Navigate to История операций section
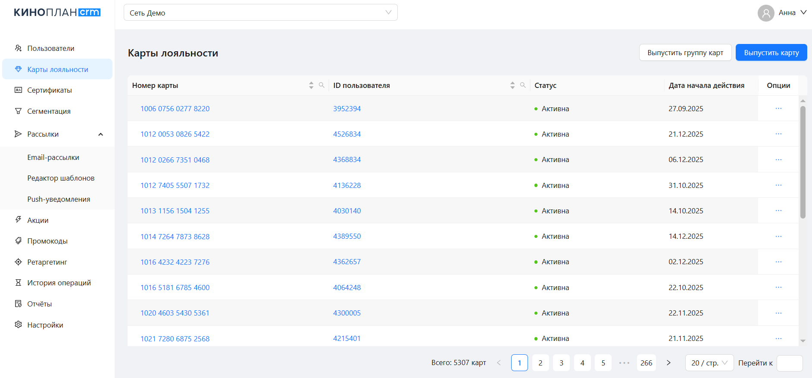The height and width of the screenshot is (378, 812). pyautogui.click(x=59, y=283)
